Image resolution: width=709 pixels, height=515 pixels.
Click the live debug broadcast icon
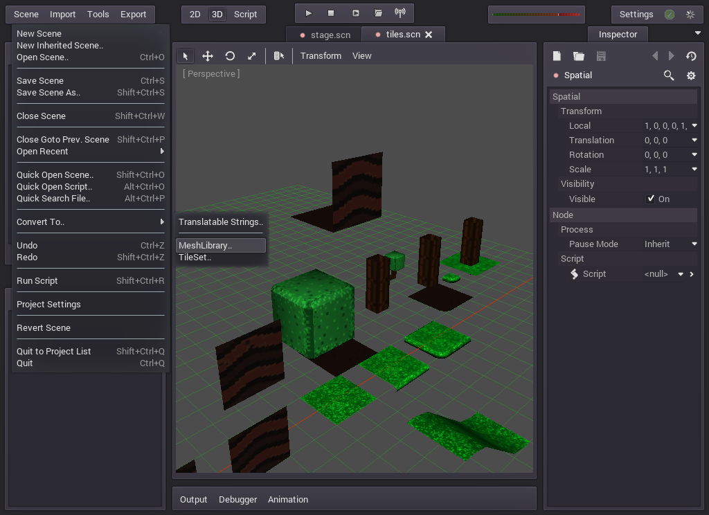click(400, 13)
